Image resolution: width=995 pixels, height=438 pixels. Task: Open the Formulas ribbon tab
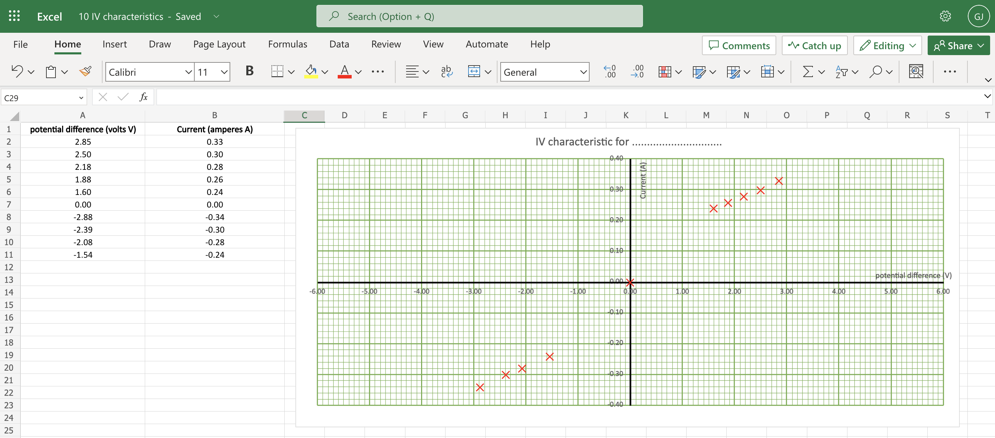pos(287,44)
